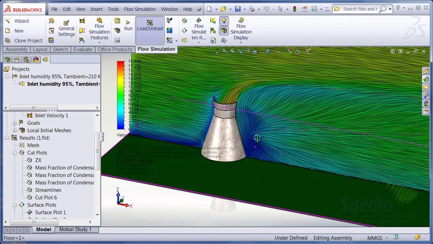The image size is (433, 244).
Task: Select the PropertyManager tab icon
Action: pos(17,60)
